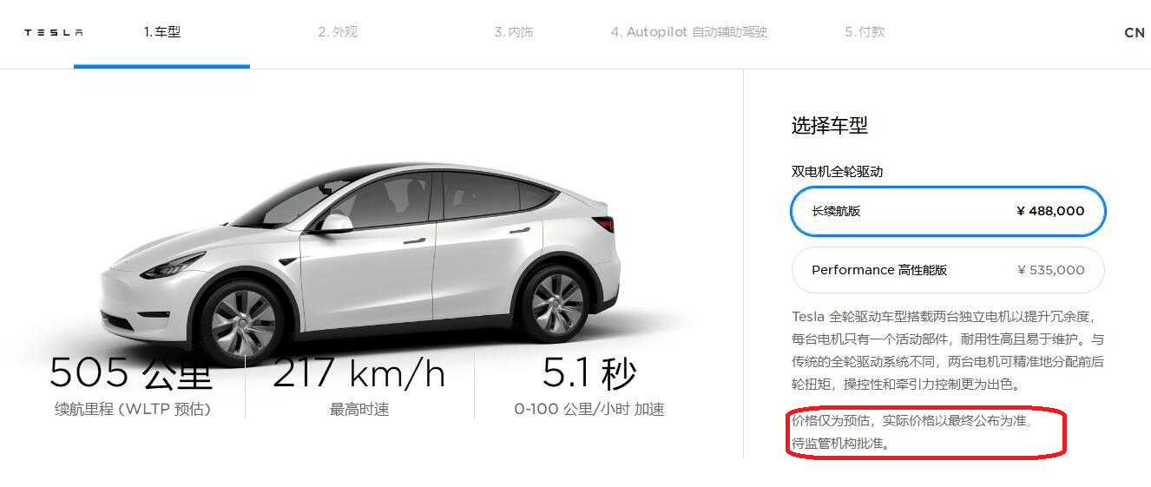Viewport: 1151px width, 487px height.
Task: Click the 217 km/h top speed figure
Action: coord(359,373)
